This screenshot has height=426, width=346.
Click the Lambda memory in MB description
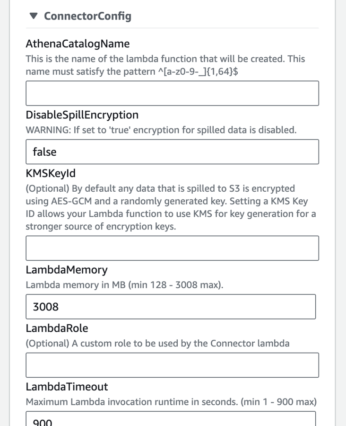(125, 285)
